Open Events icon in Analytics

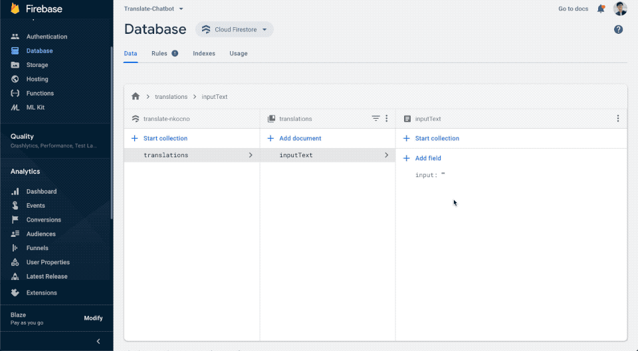point(15,206)
